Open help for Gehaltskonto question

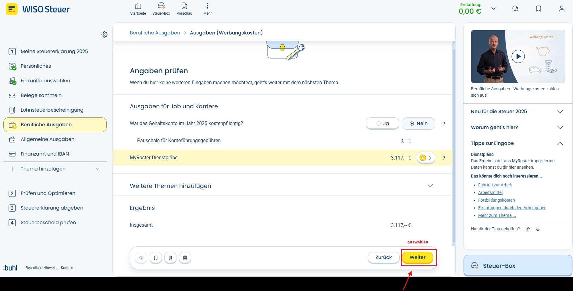[444, 124]
